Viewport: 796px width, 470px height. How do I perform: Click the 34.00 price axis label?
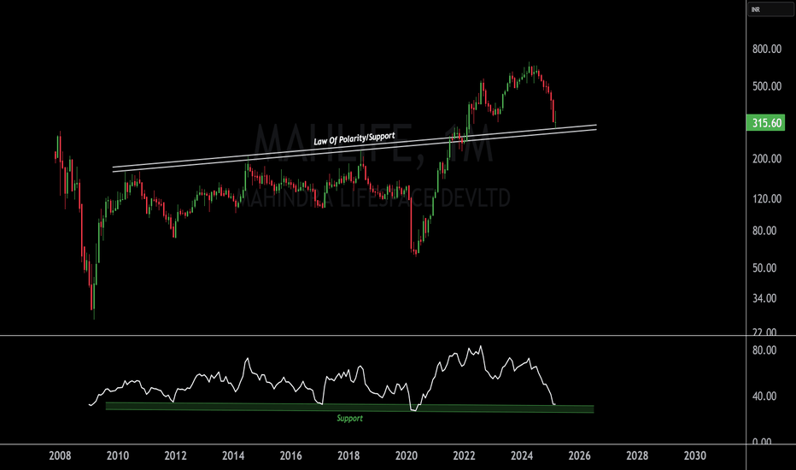(x=764, y=297)
